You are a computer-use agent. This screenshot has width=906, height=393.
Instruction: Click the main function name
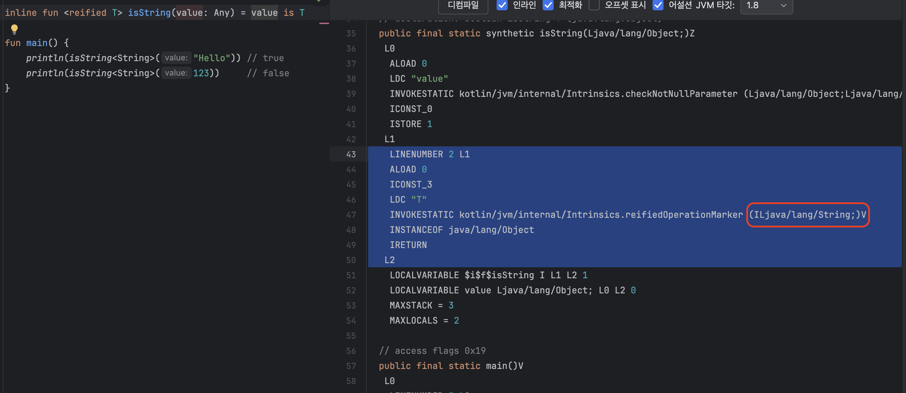coord(37,43)
